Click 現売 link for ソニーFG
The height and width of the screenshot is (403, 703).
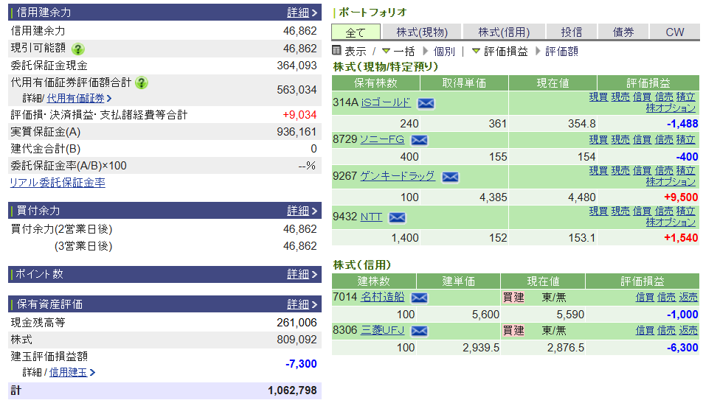pyautogui.click(x=620, y=139)
